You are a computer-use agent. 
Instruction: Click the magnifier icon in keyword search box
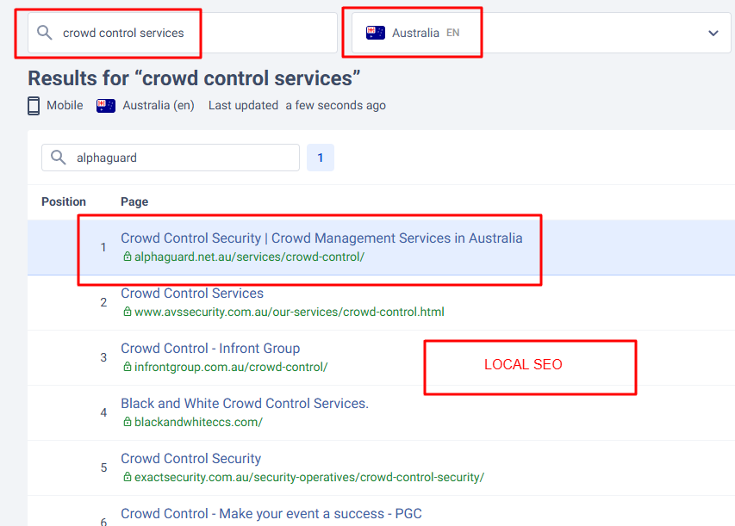tap(45, 33)
